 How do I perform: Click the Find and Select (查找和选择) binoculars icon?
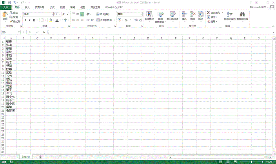(243, 15)
